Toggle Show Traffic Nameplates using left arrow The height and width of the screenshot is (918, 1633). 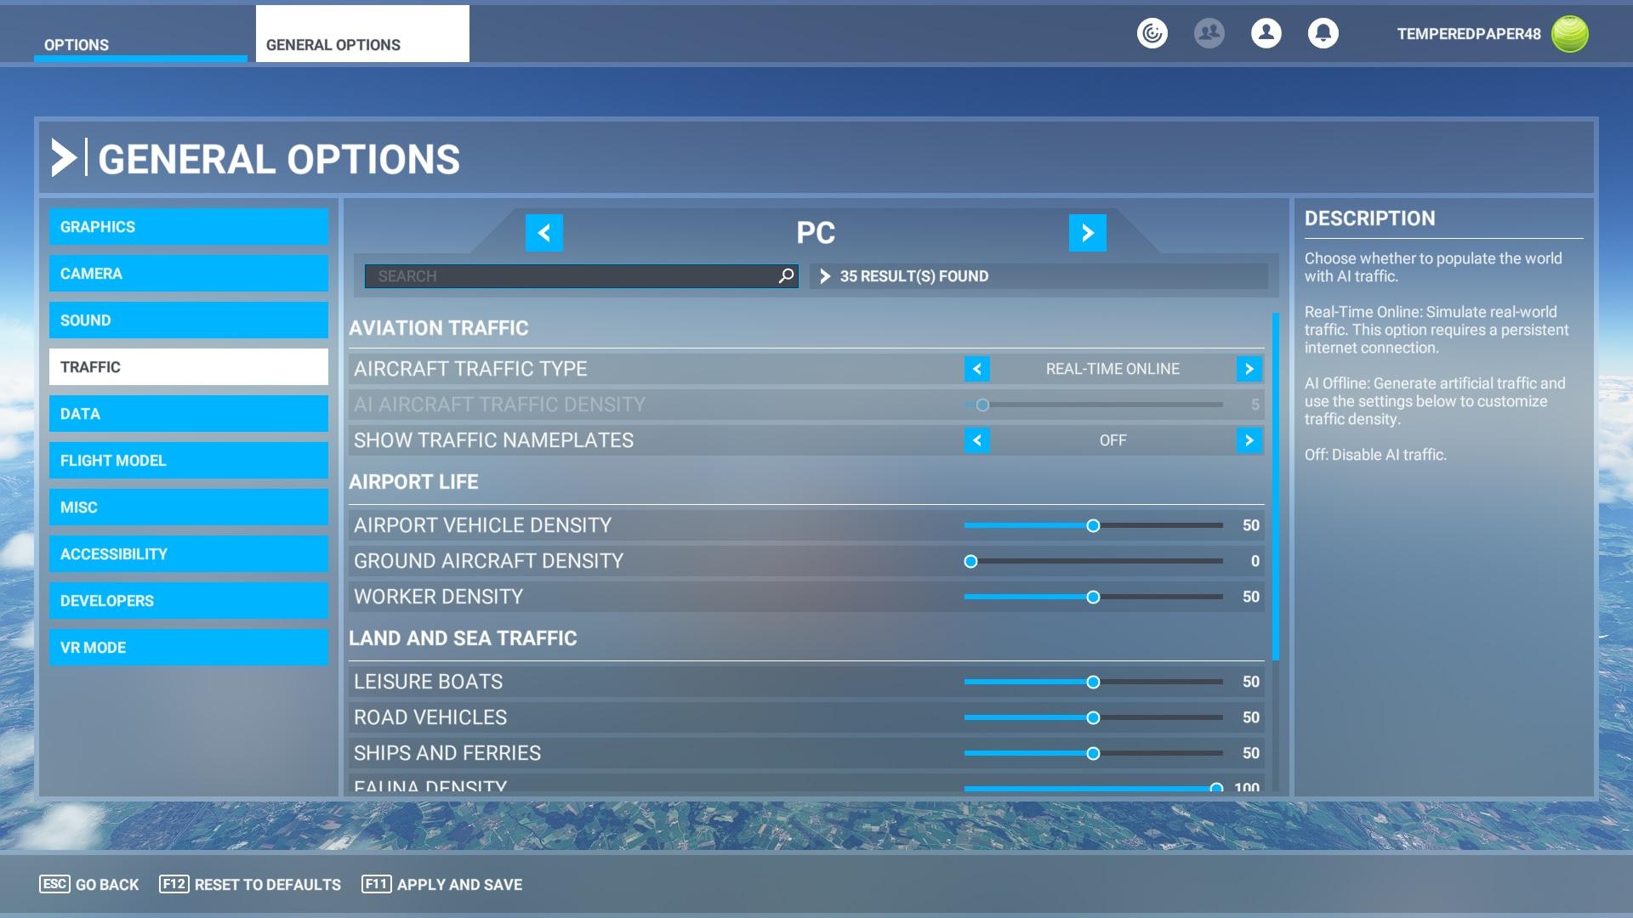[976, 440]
